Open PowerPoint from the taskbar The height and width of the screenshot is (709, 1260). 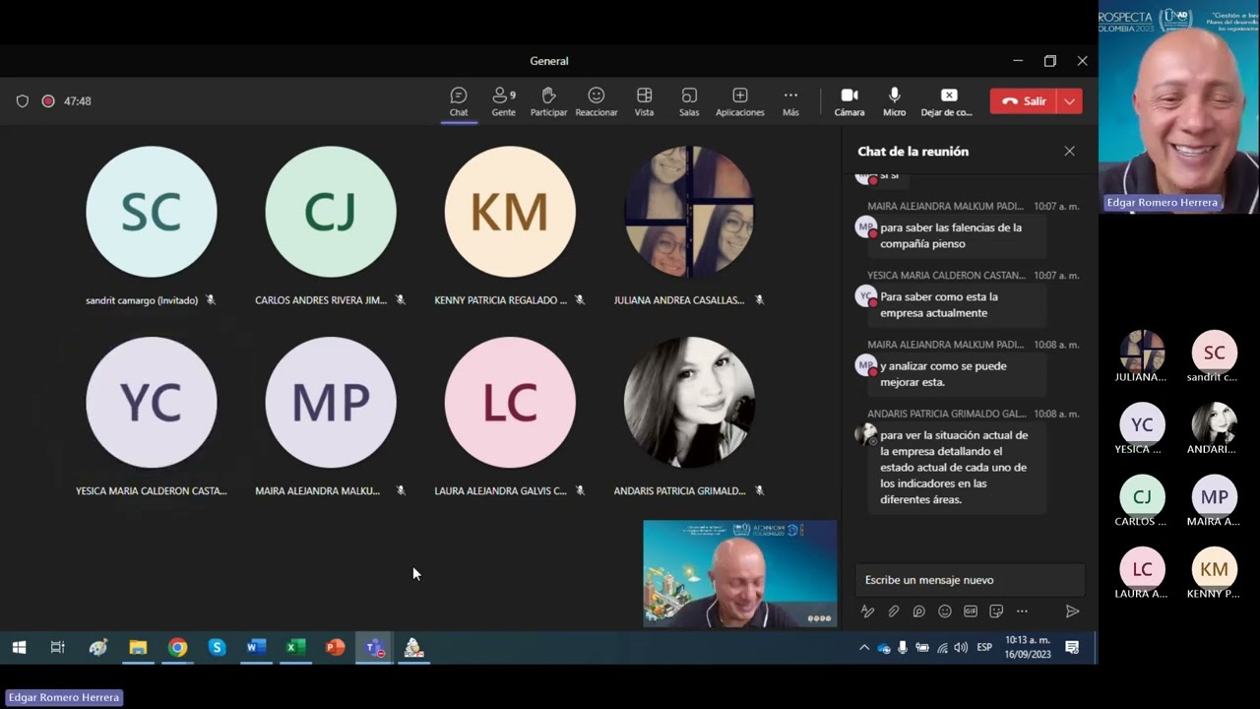coord(335,647)
